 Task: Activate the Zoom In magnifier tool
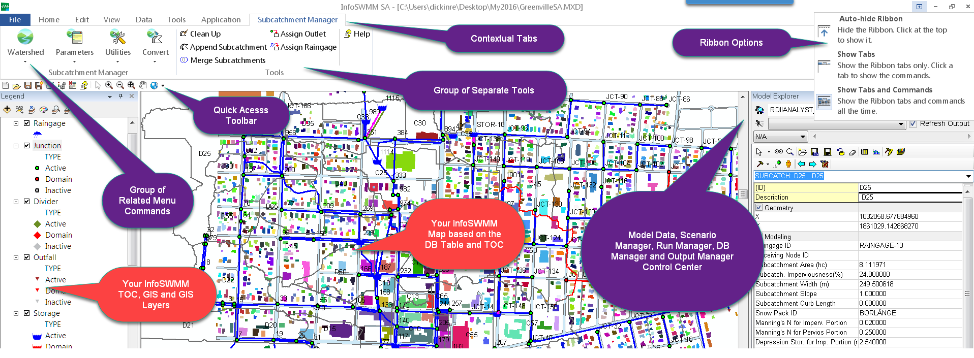pos(109,85)
